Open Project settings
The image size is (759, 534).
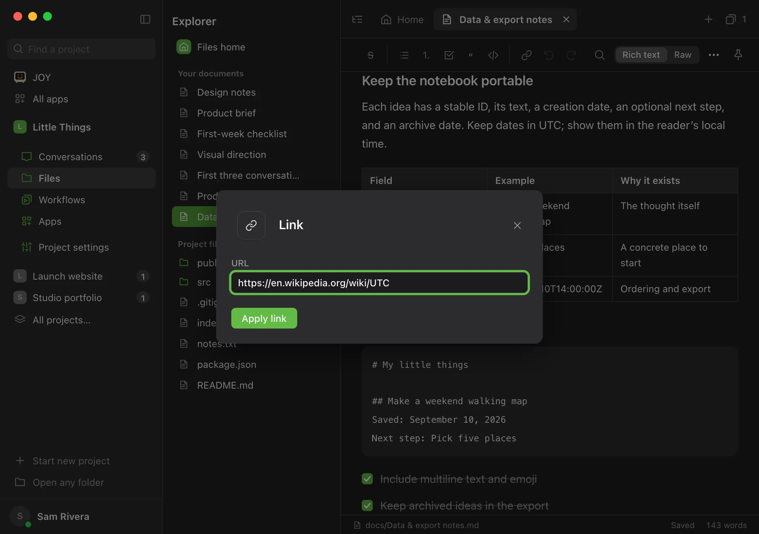[82, 247]
